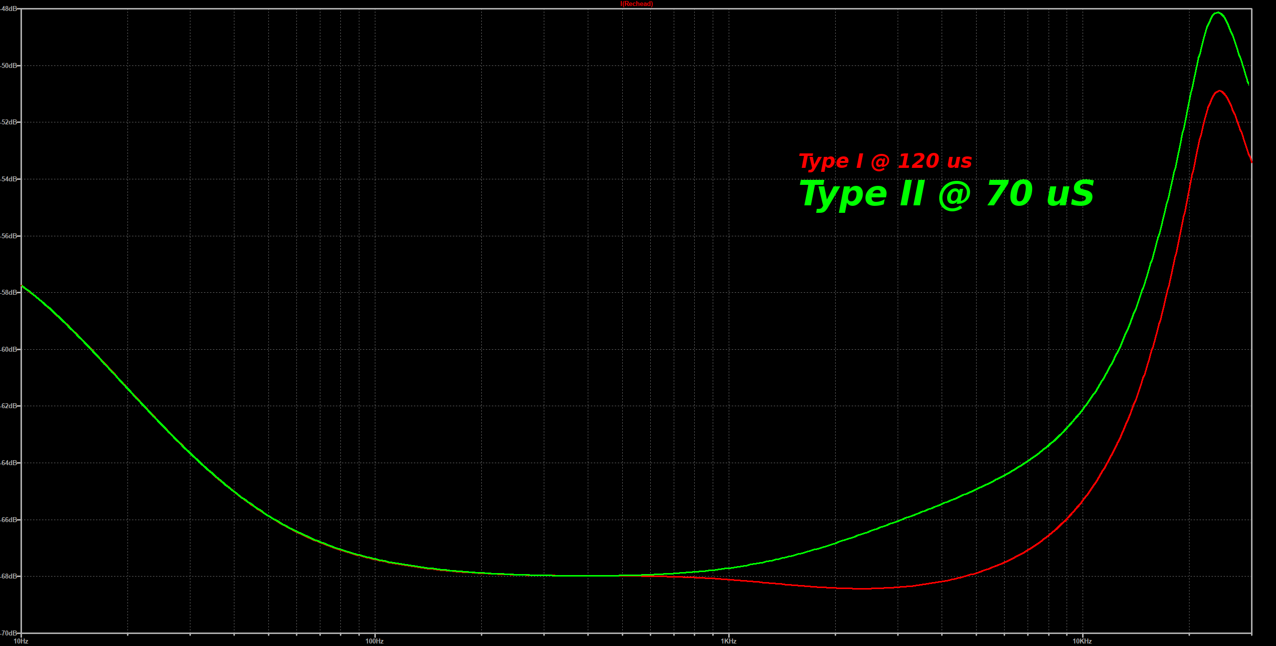Click the -48dB vertical axis label
The width and height of the screenshot is (1276, 646).
point(8,9)
